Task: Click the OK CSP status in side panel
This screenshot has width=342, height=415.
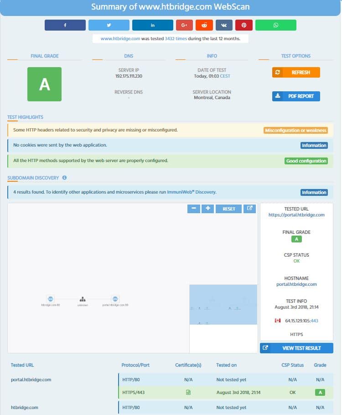Action: pos(296,261)
